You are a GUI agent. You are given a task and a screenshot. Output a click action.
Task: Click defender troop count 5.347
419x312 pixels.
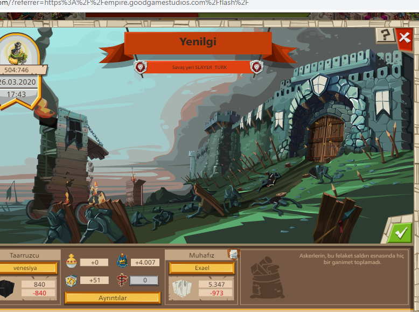click(217, 284)
